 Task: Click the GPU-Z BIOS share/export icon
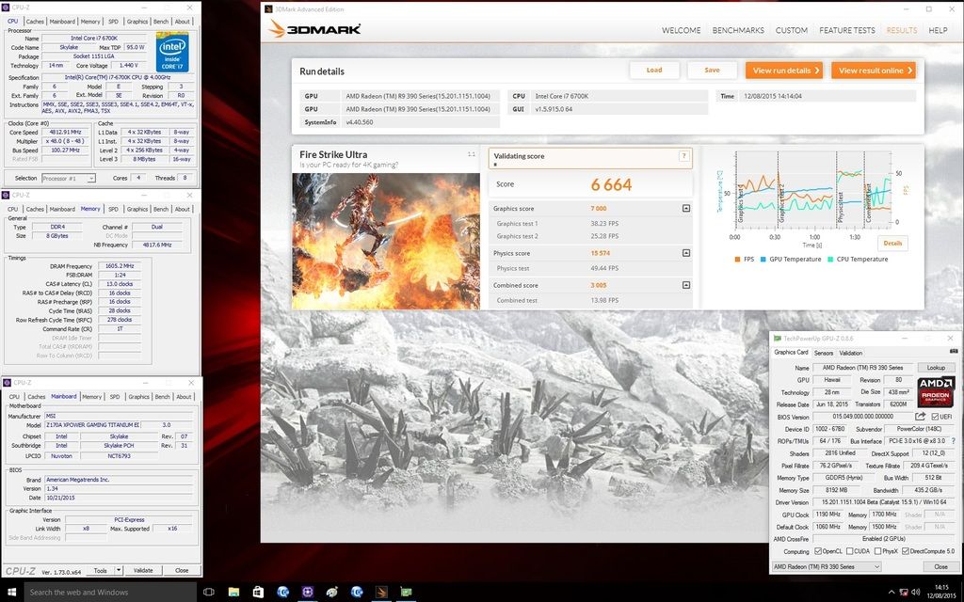[921, 417]
